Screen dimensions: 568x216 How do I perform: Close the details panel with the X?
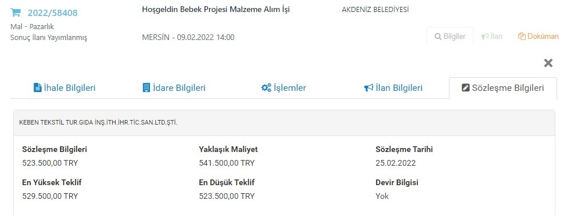548,63
